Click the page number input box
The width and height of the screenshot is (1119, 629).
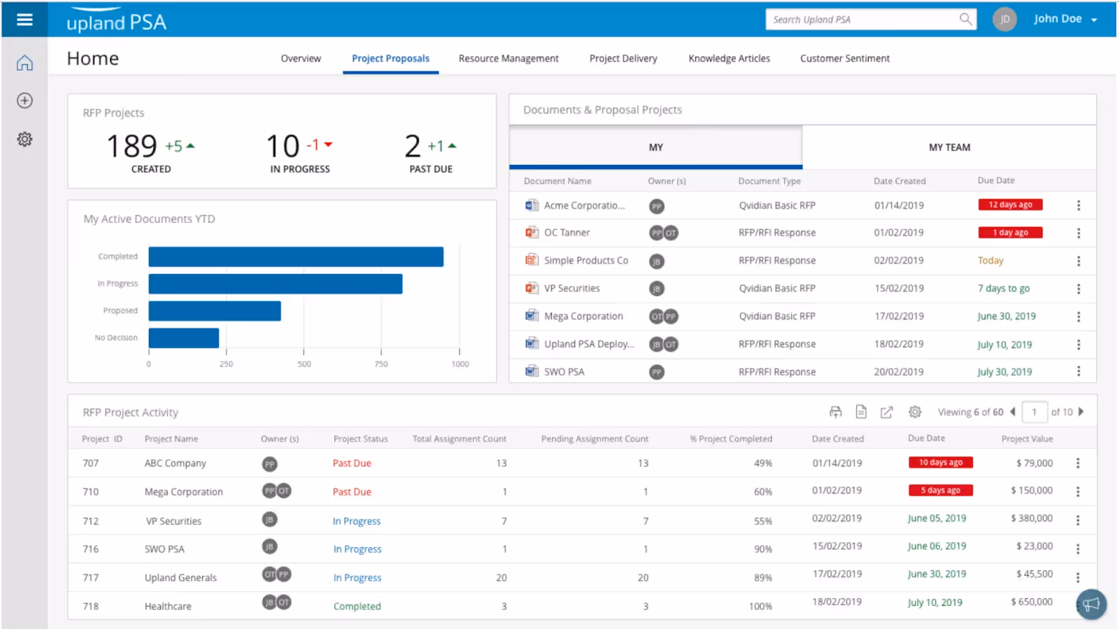(x=1034, y=412)
